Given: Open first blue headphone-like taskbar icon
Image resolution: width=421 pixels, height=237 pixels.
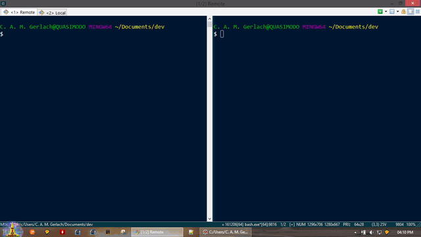Looking at the screenshot, I should (x=78, y=232).
